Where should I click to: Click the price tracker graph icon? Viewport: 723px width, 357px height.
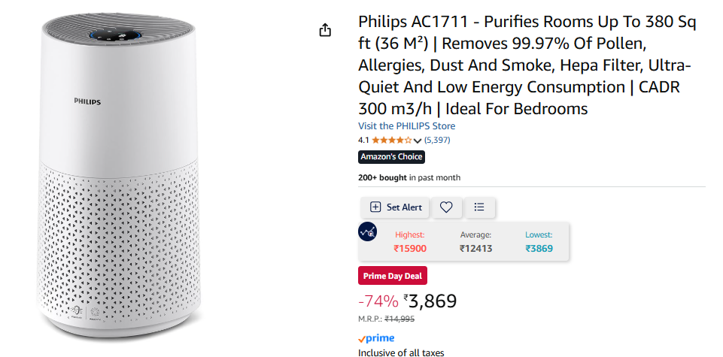coord(368,232)
